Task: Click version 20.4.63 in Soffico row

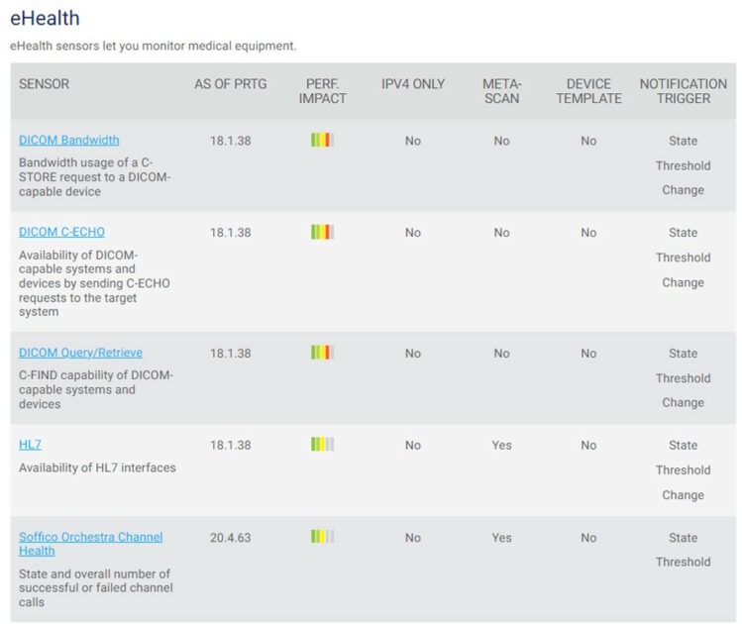Action: (x=230, y=537)
